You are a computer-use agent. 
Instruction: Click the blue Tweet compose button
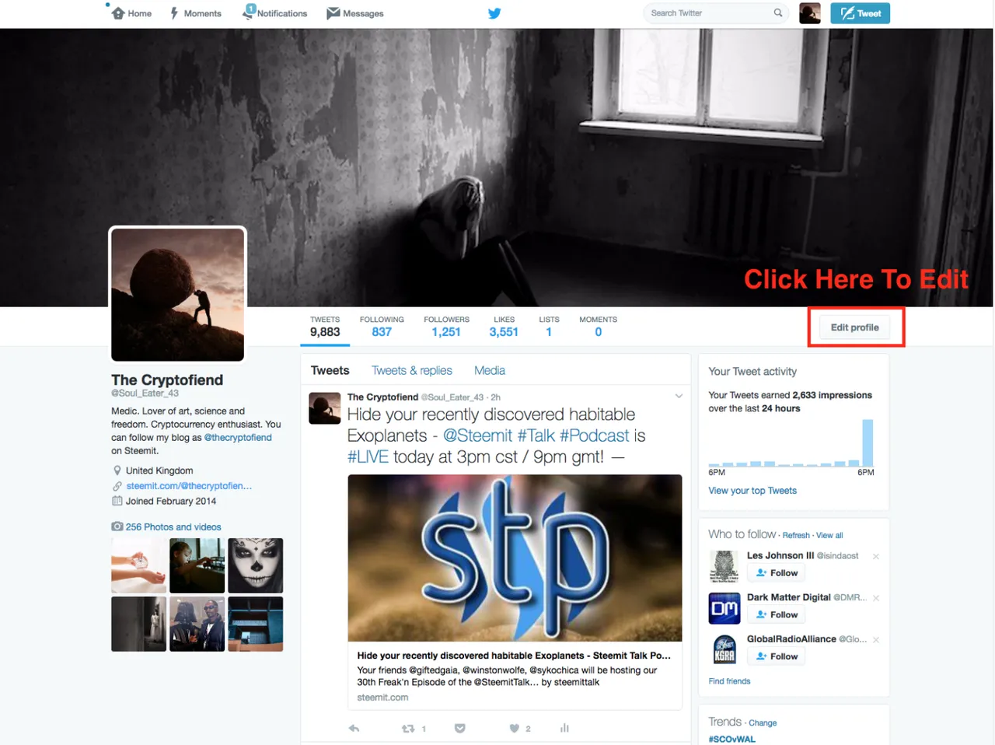pos(860,13)
